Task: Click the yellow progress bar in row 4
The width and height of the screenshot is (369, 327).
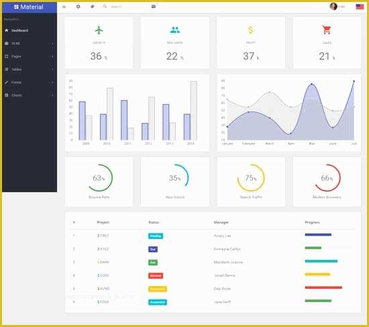Action: pyautogui.click(x=317, y=274)
